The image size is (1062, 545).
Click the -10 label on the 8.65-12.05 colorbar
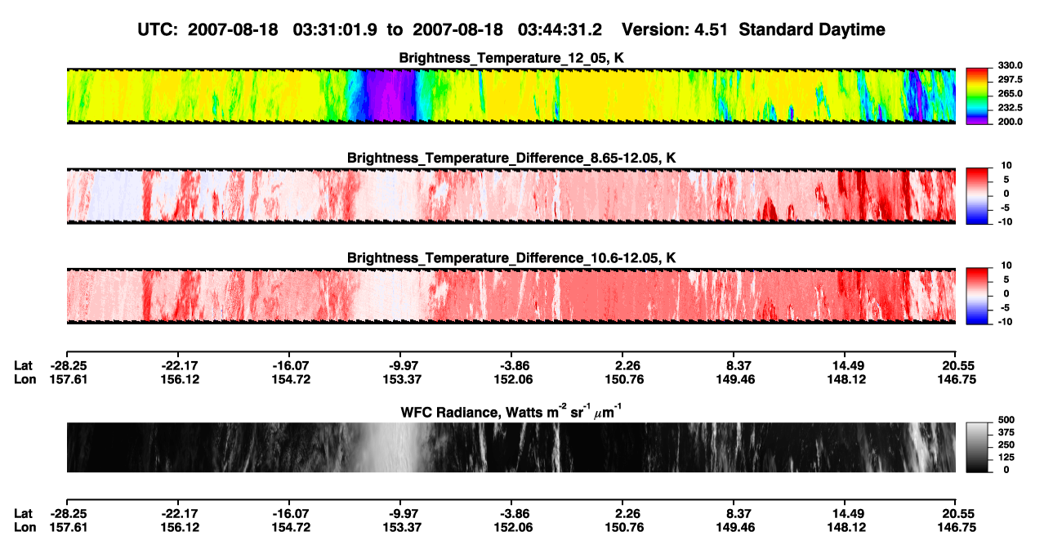coord(1005,221)
